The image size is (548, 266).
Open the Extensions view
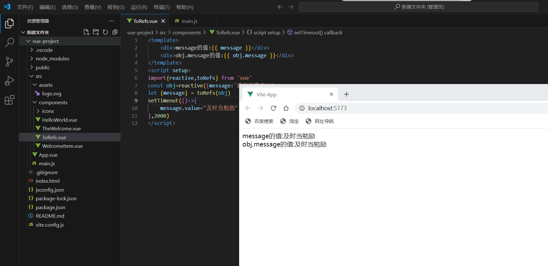click(10, 100)
